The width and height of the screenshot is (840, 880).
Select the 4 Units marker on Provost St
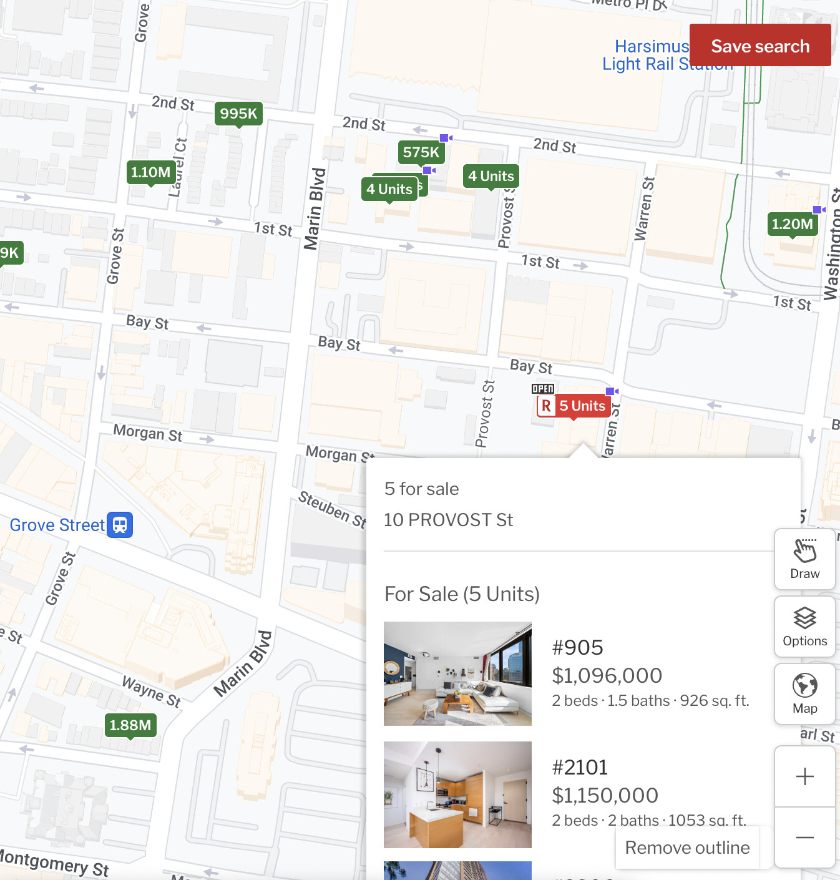[491, 176]
